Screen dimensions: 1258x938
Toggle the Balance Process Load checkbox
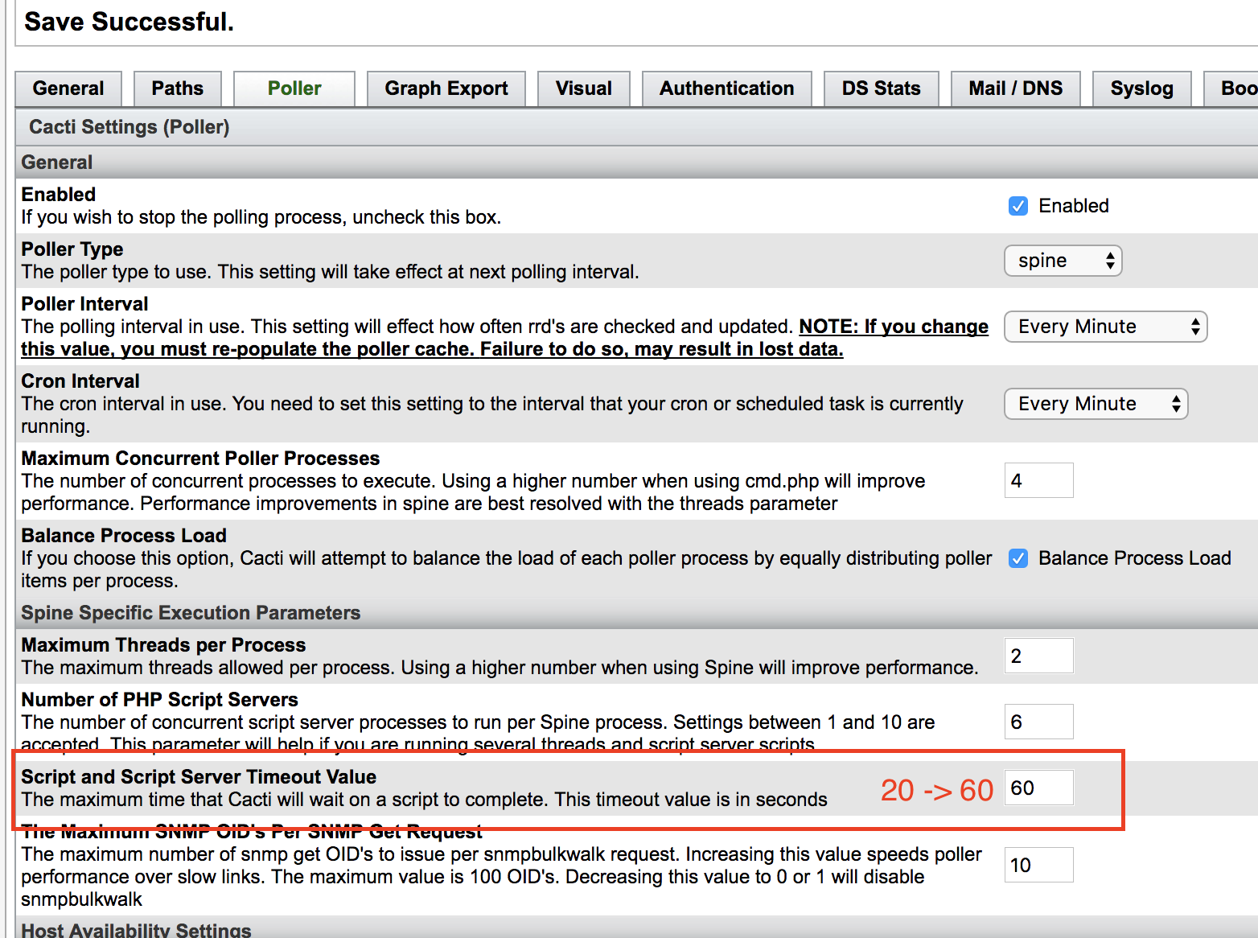(x=1018, y=558)
